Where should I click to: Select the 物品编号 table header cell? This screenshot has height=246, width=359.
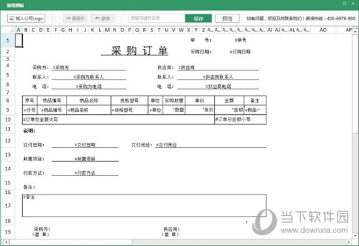pos(52,100)
